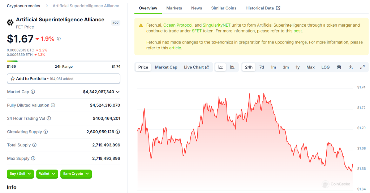Go to Cryptocurrencies breadcrumb
The image size is (370, 193).
click(x=23, y=6)
